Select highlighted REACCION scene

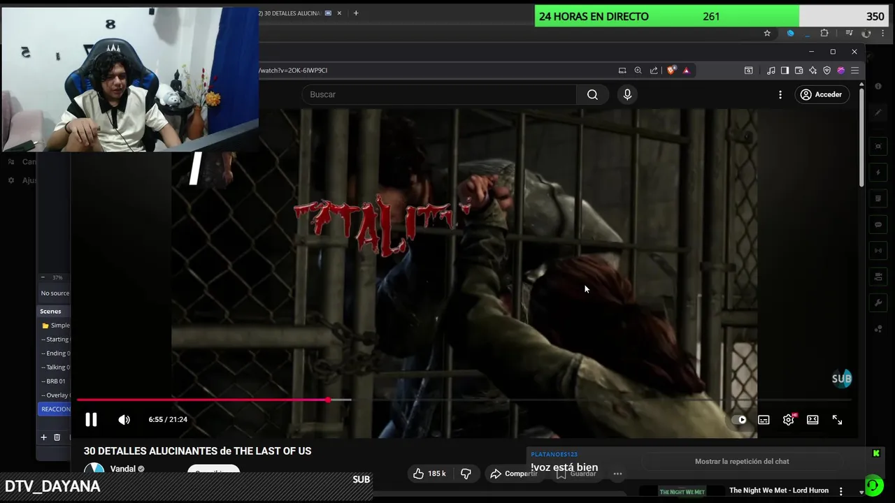tap(55, 409)
